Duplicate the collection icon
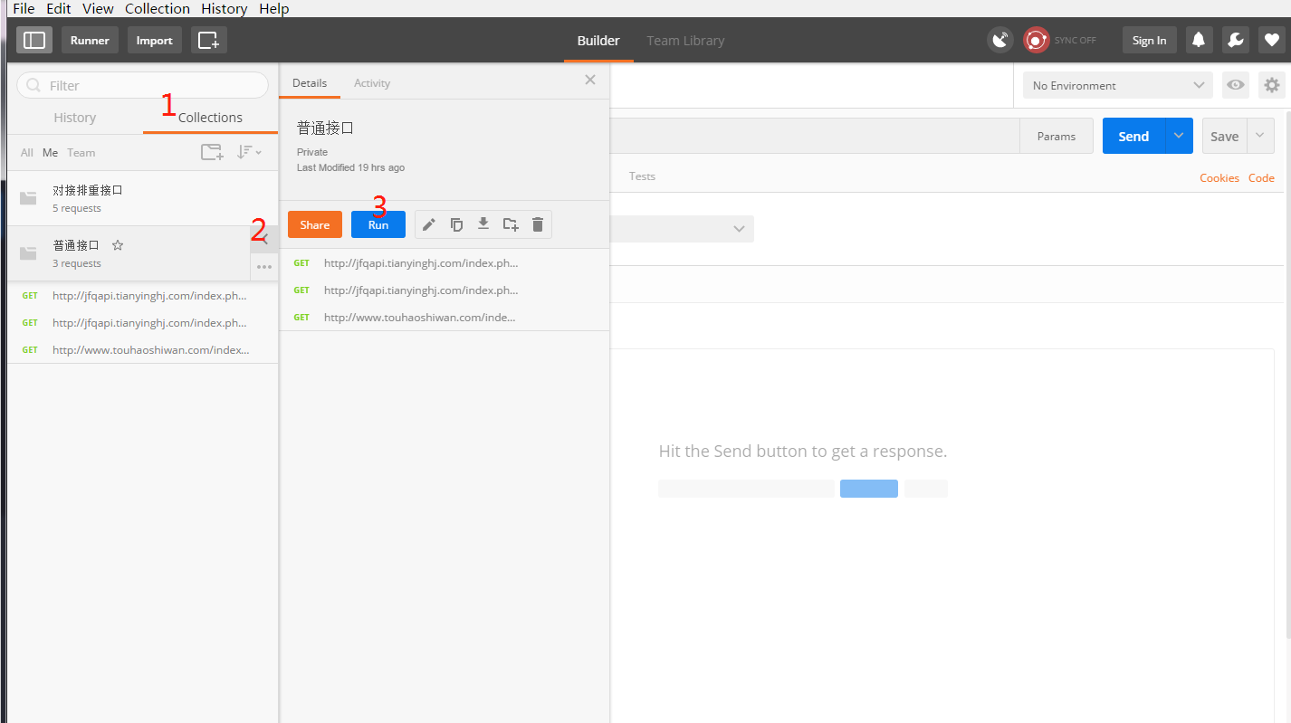 coord(456,224)
